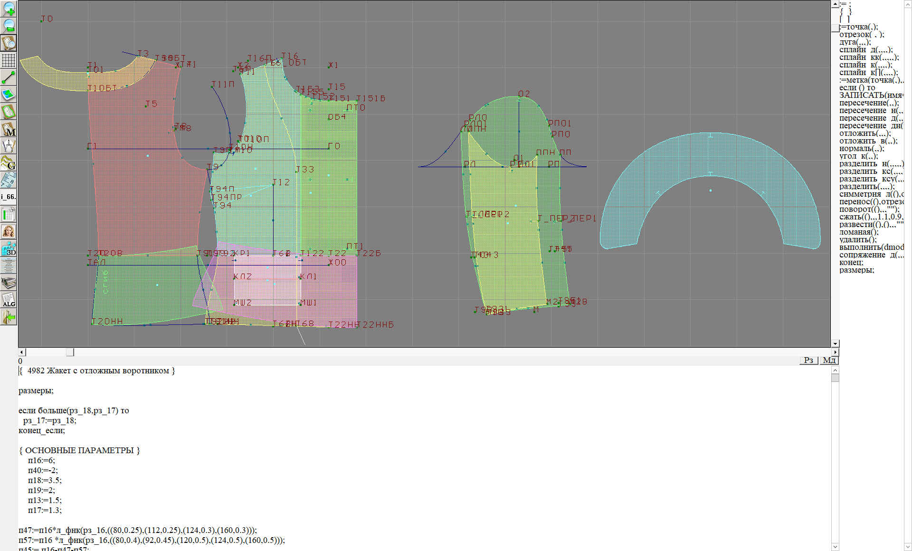Select the line segment tool icon

tap(9, 77)
